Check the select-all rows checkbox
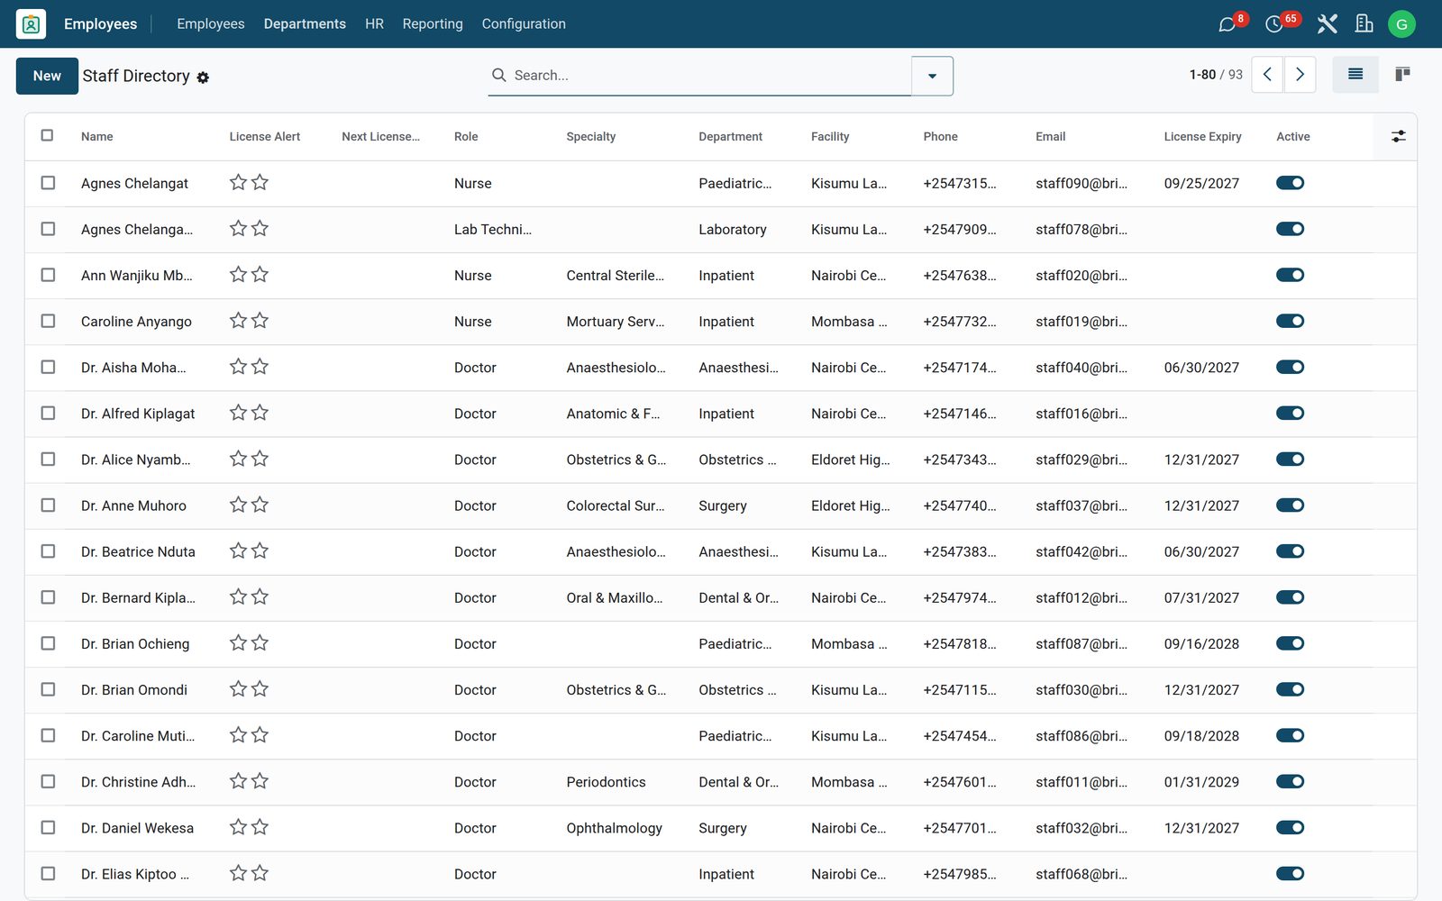 click(47, 135)
